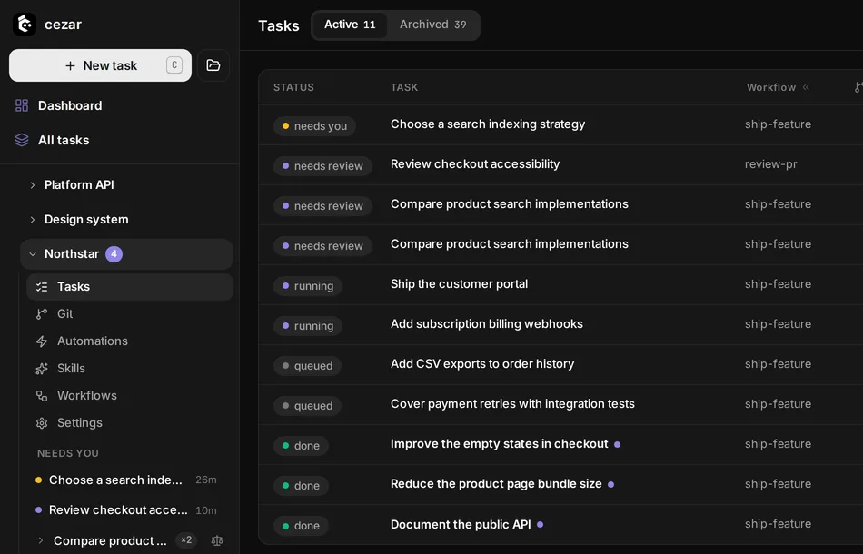Image resolution: width=863 pixels, height=554 pixels.
Task: Open the Tasks checklist icon under Northstar
Action: [x=41, y=287]
